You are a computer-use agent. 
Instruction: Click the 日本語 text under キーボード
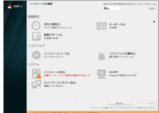coord(113,28)
